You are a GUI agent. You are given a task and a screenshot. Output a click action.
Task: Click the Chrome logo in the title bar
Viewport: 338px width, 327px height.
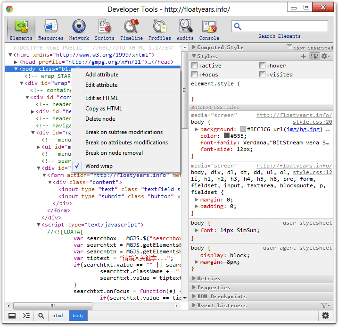point(9,9)
